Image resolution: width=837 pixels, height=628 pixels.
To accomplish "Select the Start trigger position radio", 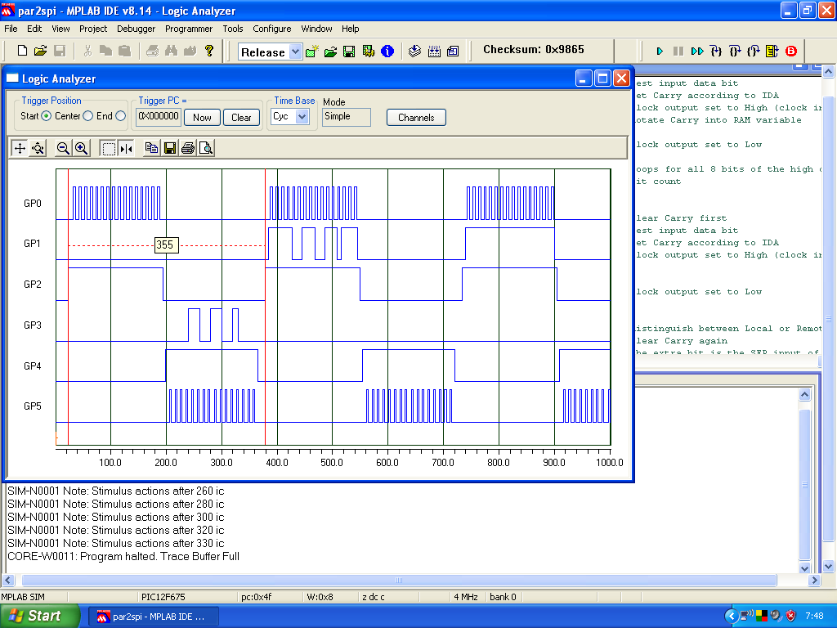I will point(47,116).
